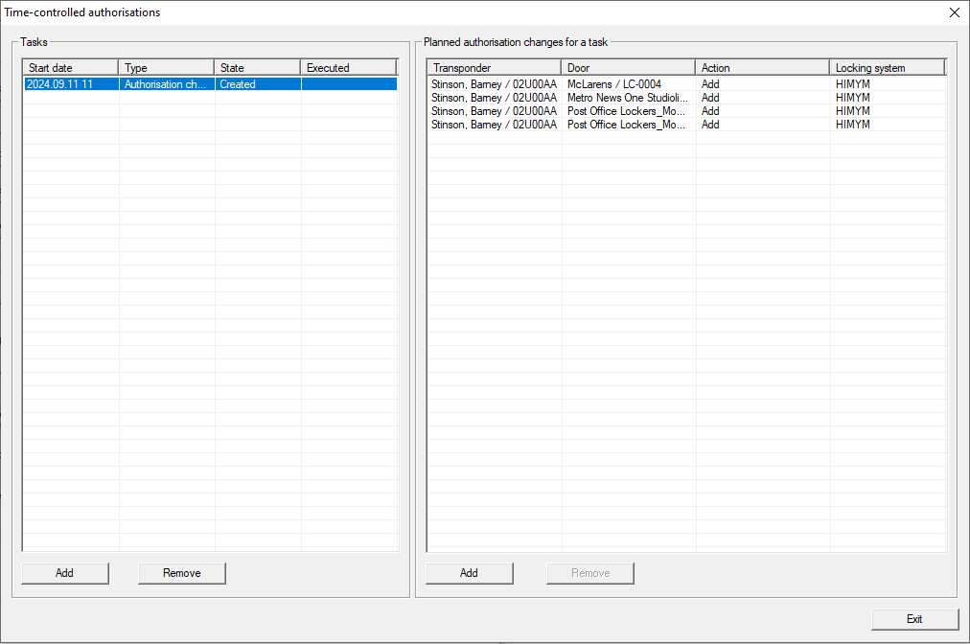Select first Post Office Lockers row
The image size is (970, 644).
click(x=626, y=111)
